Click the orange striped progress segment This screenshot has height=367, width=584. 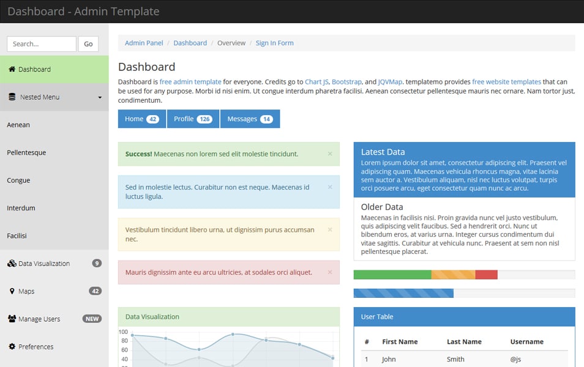(x=453, y=275)
